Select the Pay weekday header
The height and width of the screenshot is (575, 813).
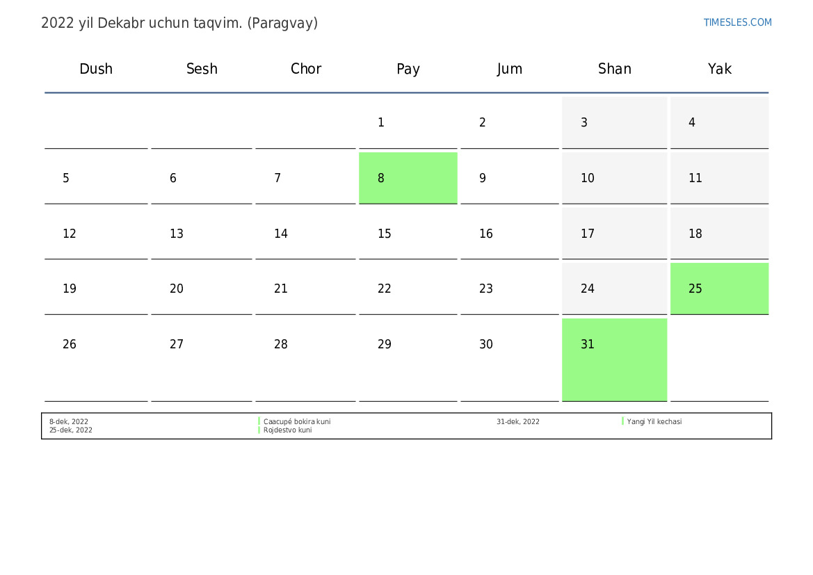click(408, 69)
